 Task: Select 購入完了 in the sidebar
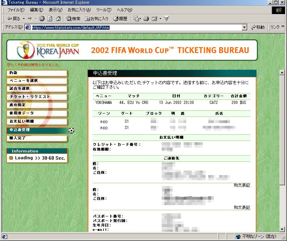pyautogui.click(x=37, y=138)
